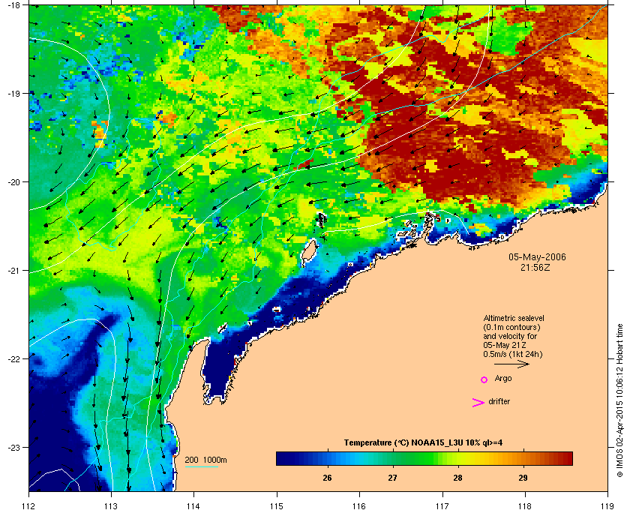The height and width of the screenshot is (510, 630).
Task: Click the longitude axis label 115
Action: pos(277,505)
